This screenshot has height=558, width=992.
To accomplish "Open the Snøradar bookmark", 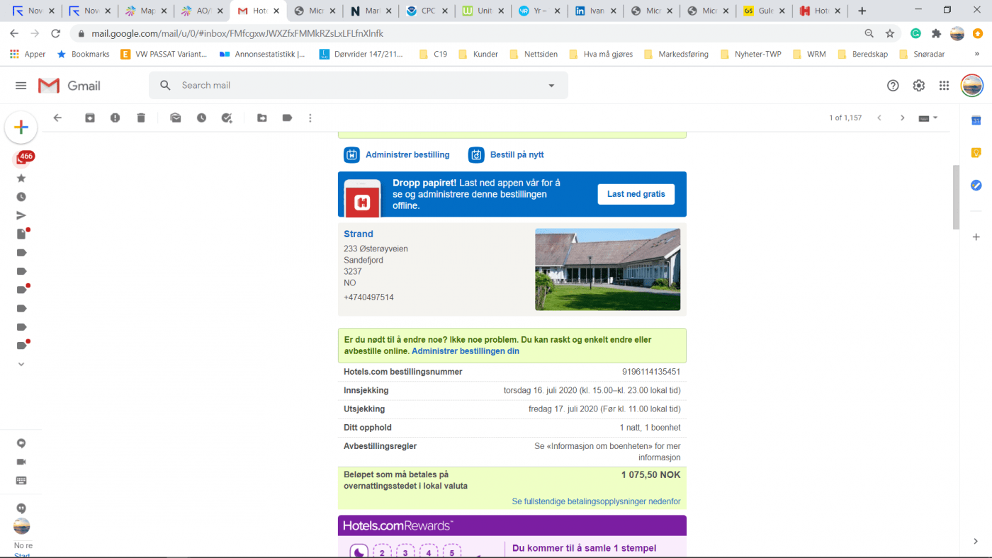I will (x=922, y=54).
